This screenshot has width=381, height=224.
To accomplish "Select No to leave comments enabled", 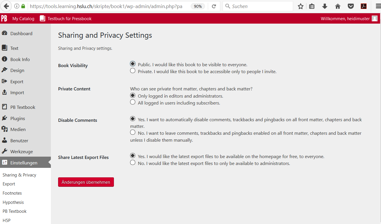I will click(x=133, y=132).
